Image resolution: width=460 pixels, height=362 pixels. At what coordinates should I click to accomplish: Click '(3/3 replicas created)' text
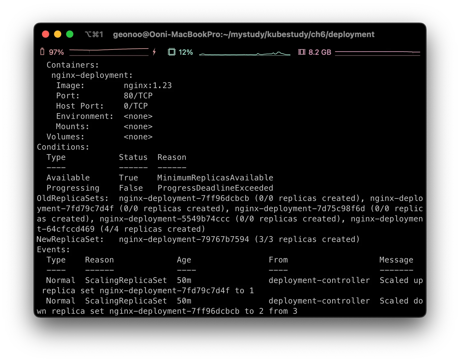[x=307, y=239]
